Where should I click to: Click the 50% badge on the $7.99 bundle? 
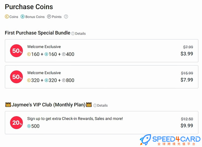pos(16,77)
